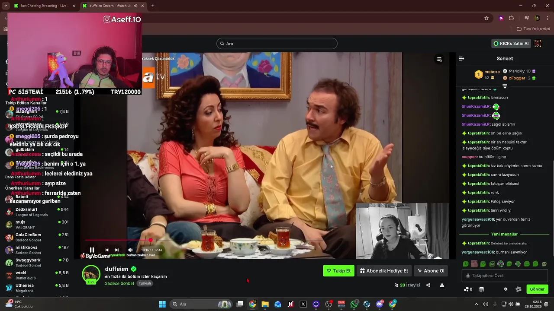Open Swaggybark channel in the sidebar
The width and height of the screenshot is (554, 311).
pos(37,263)
